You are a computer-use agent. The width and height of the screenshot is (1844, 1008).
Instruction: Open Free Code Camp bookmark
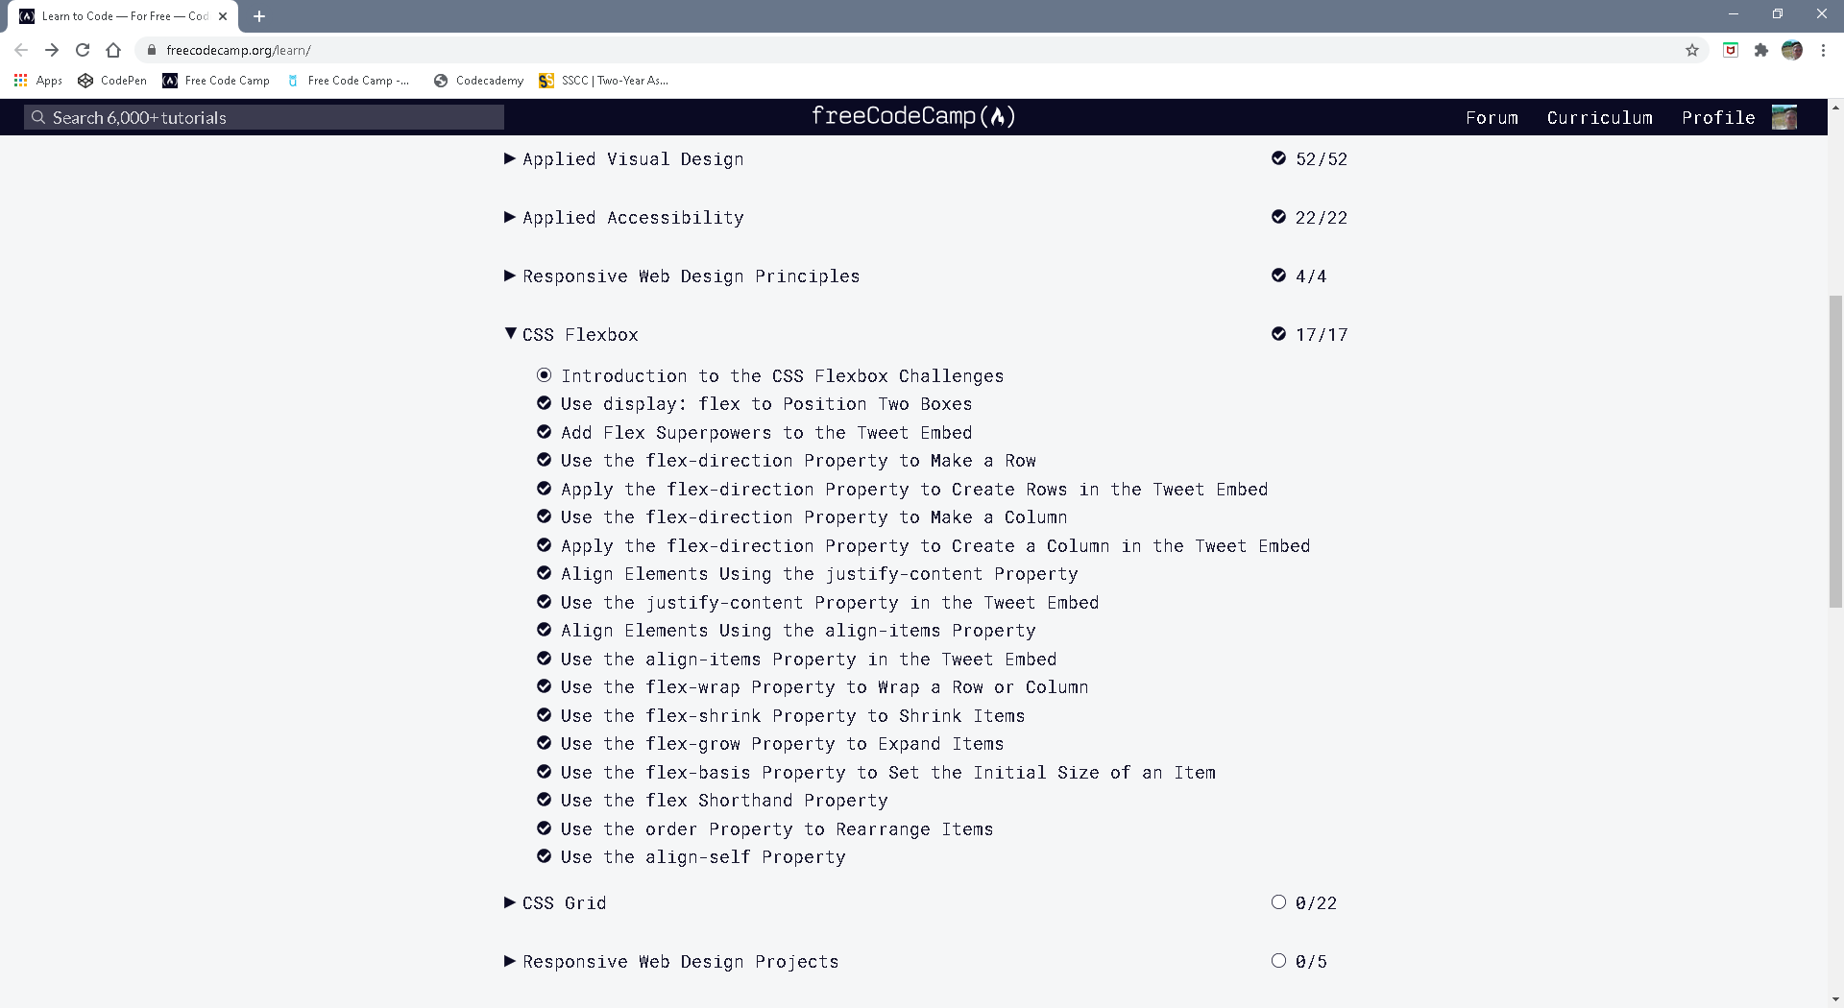click(216, 81)
